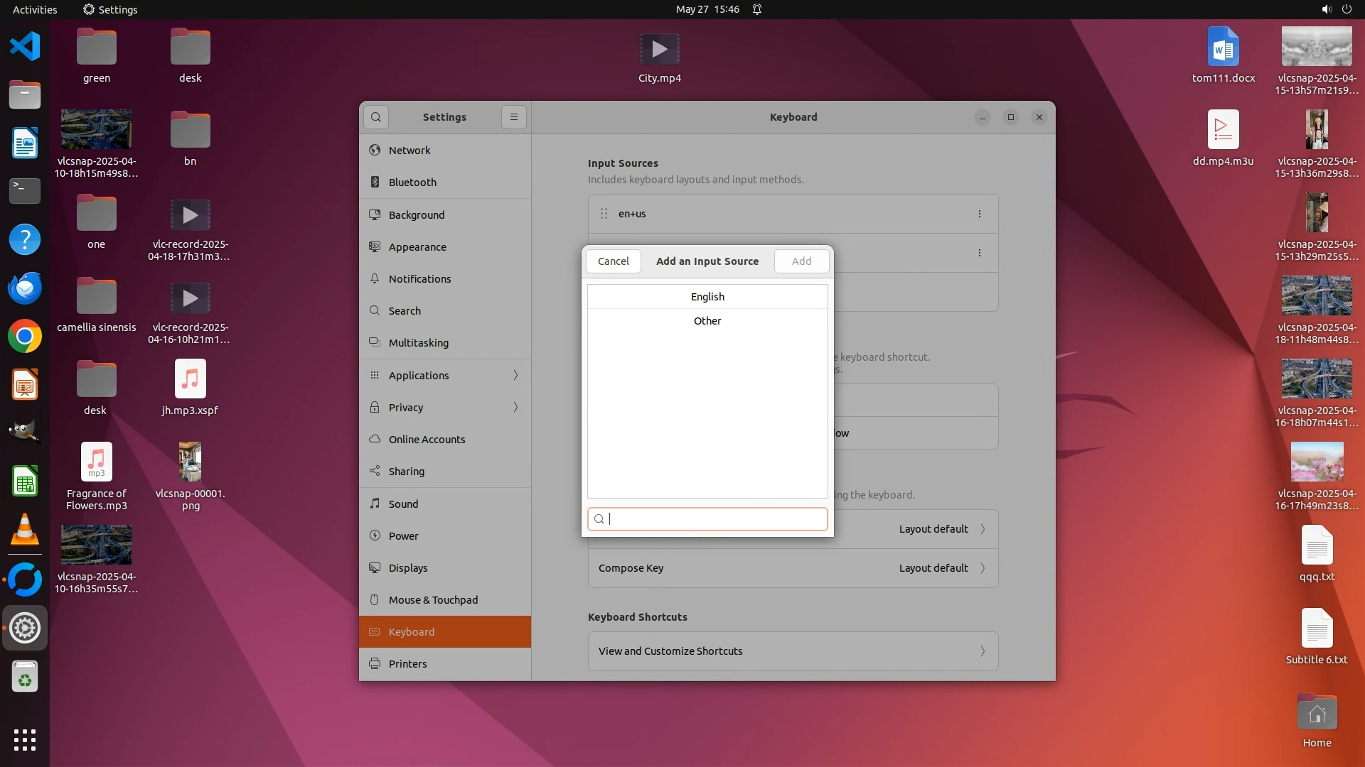The height and width of the screenshot is (767, 1365).
Task: Open Compose Key layout options
Action: [793, 568]
